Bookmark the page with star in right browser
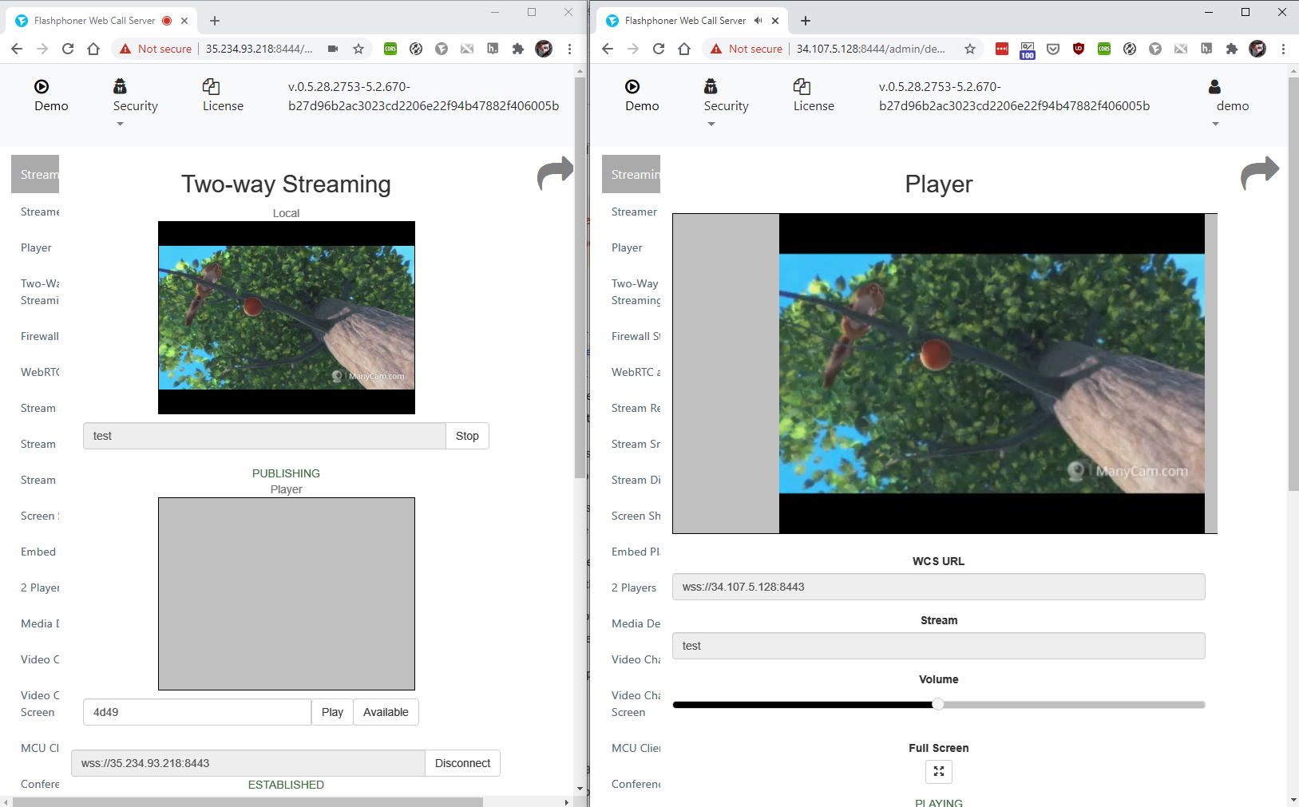Viewport: 1299px width, 807px height. 969,49
